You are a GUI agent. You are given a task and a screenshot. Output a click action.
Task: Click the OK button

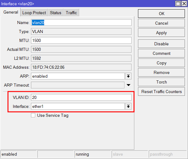161,14
